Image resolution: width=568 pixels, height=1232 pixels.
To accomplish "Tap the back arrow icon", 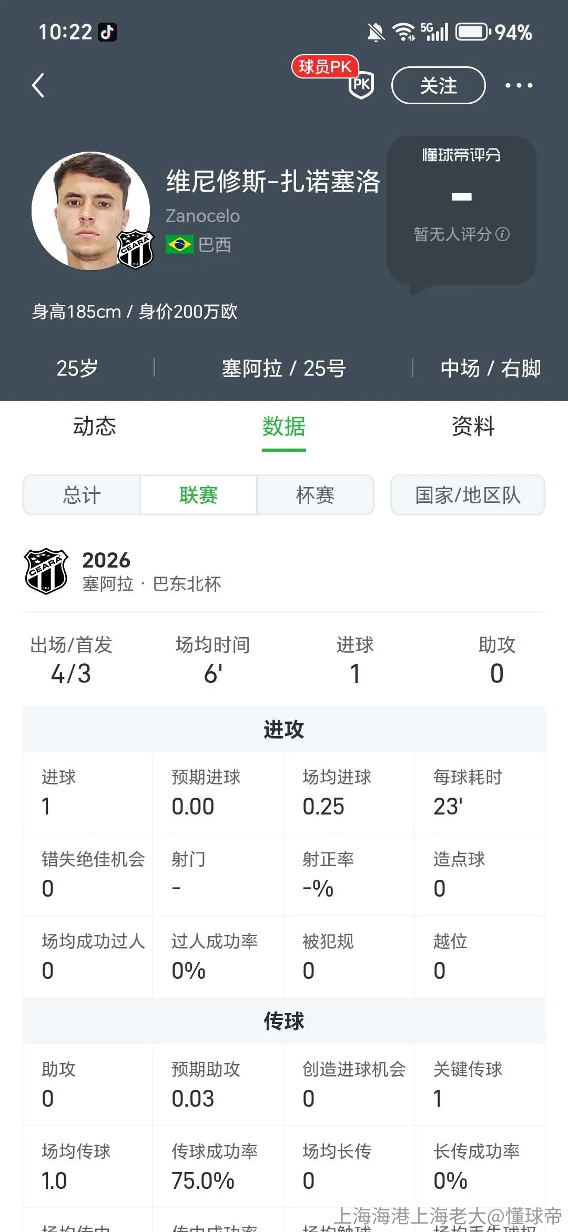I will pyautogui.click(x=38, y=85).
